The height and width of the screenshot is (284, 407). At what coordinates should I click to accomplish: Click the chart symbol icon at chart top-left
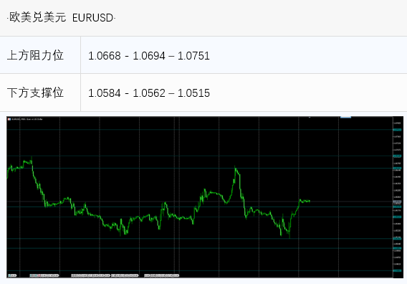coord(9,119)
